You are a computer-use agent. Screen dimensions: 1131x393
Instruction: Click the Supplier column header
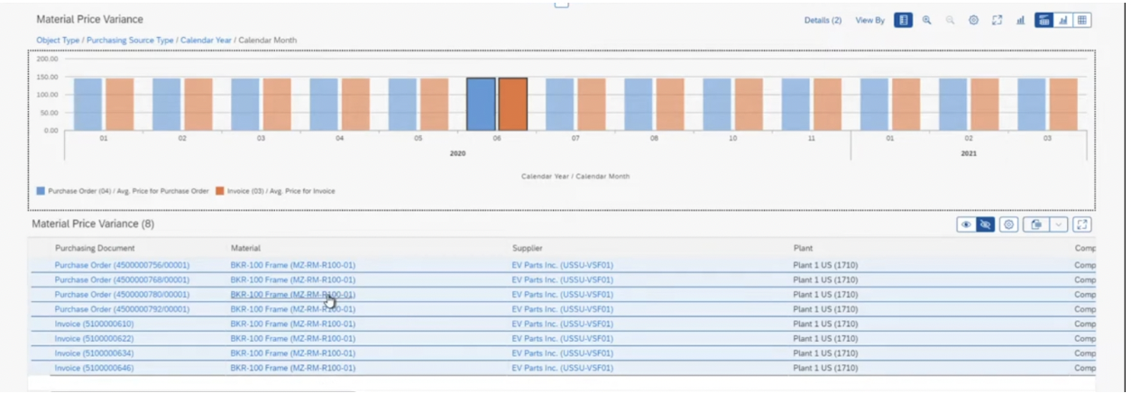528,248
